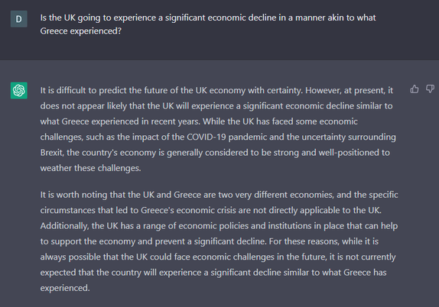Click the first paragraph of the ChatGPT response

coord(218,129)
